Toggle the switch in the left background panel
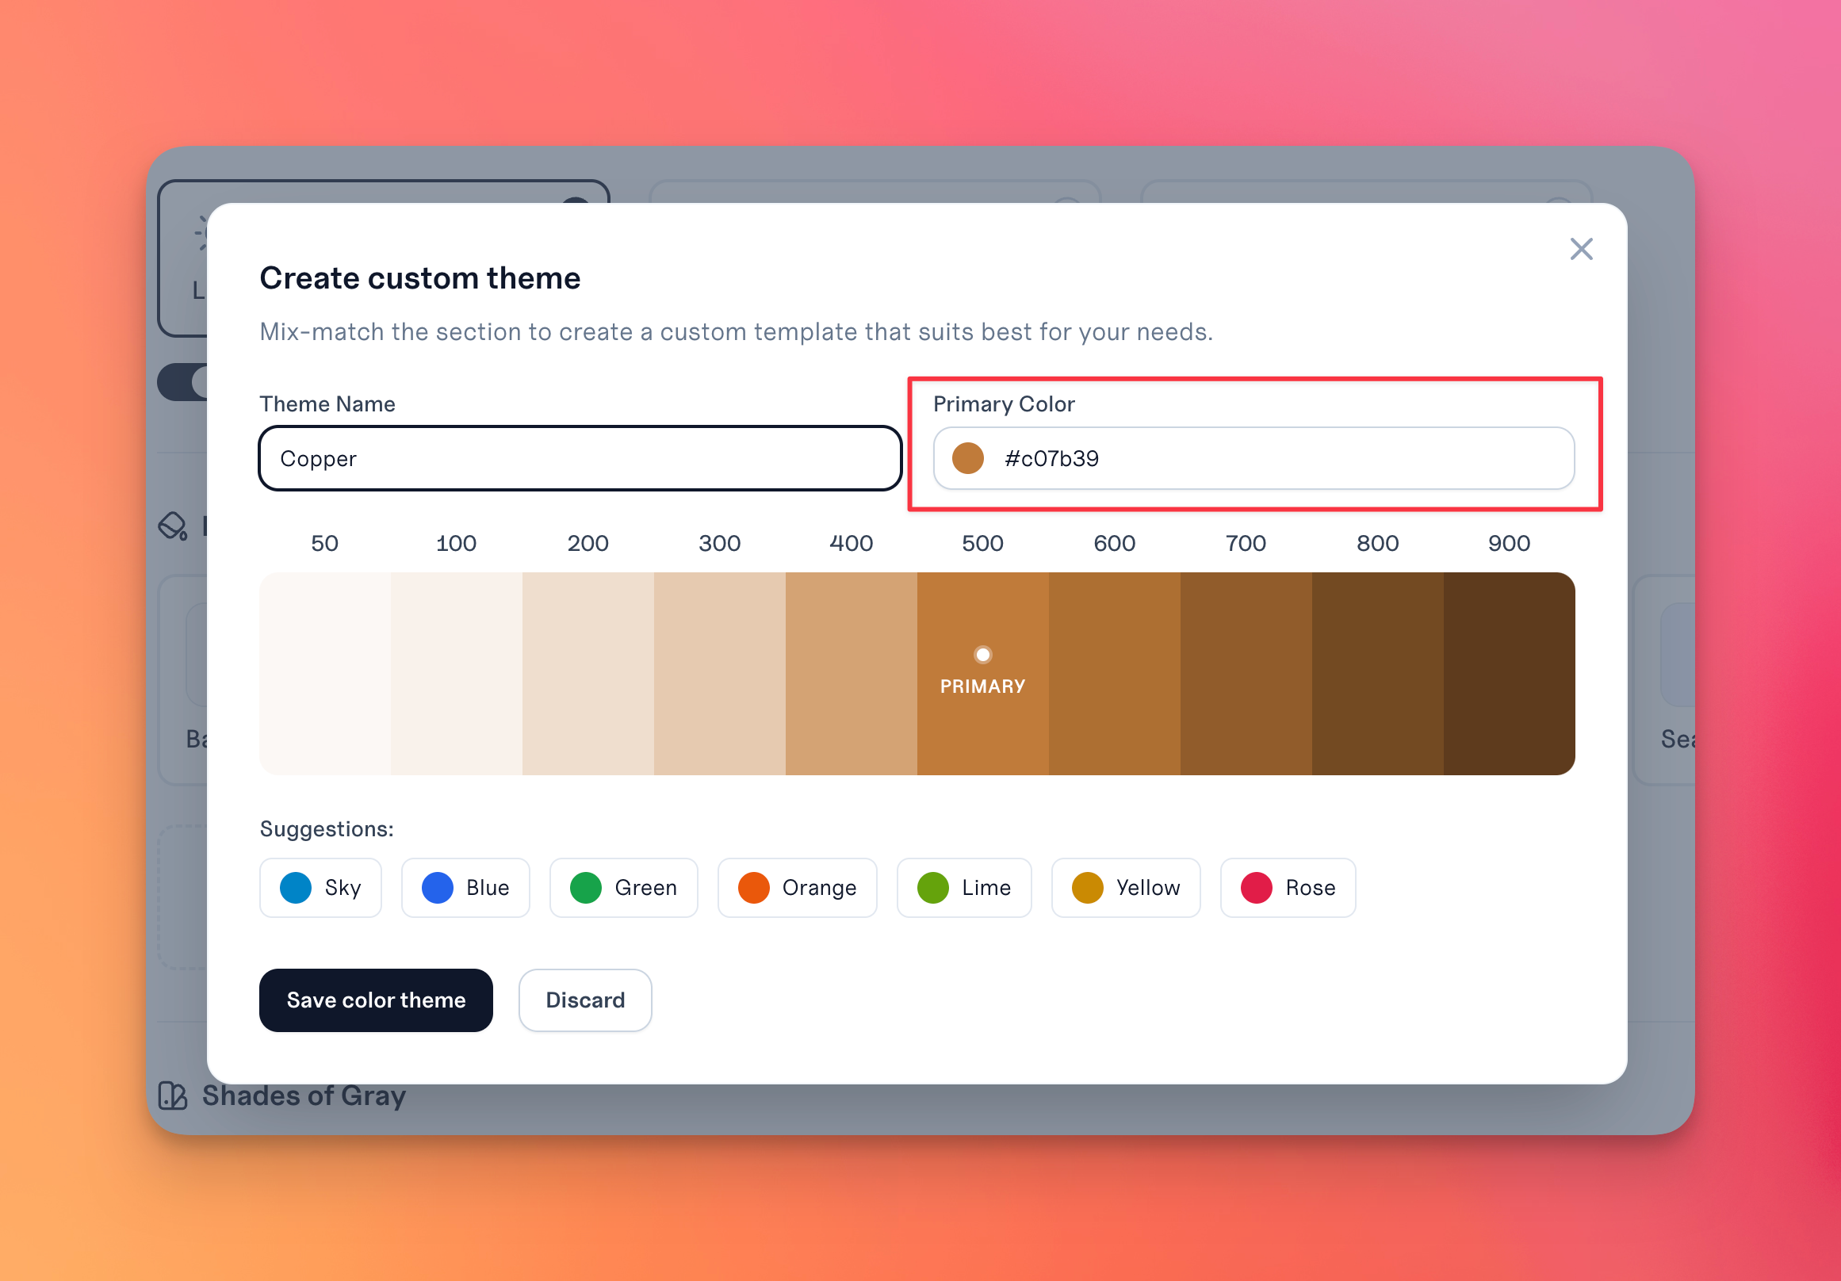 click(185, 382)
